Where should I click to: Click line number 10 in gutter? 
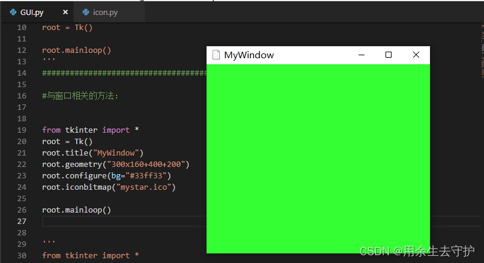tap(22, 28)
